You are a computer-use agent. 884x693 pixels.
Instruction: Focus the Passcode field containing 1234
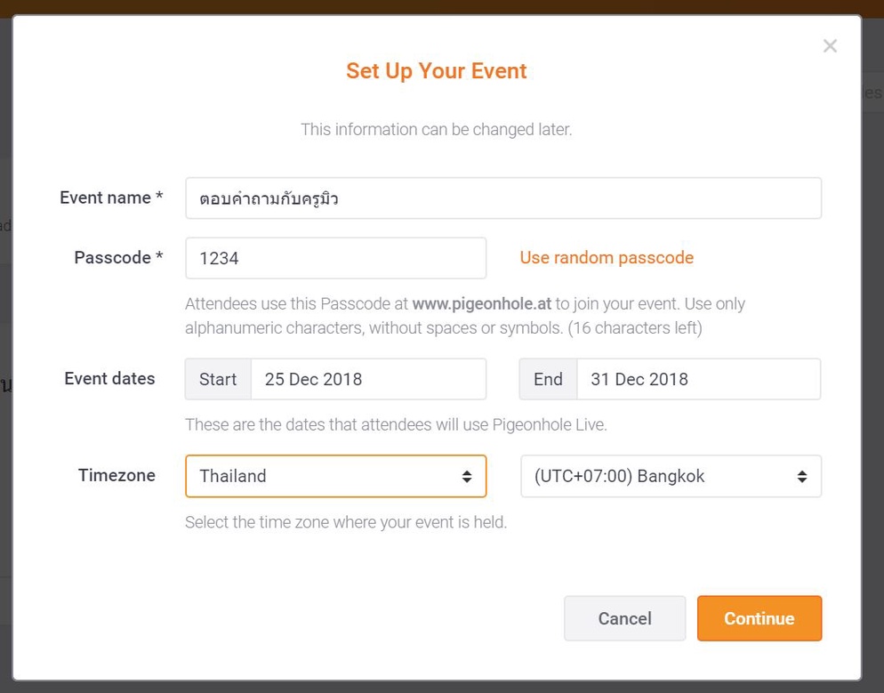[335, 258]
